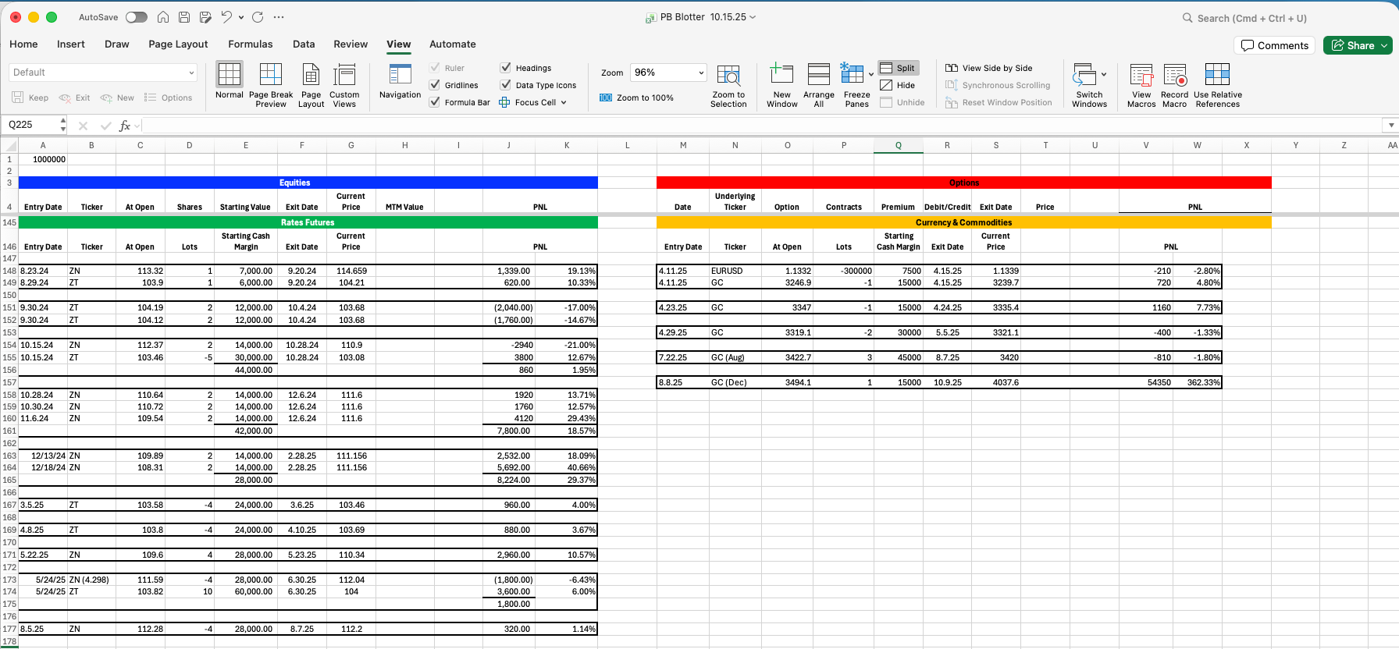Open the Share button dropdown arrow
The height and width of the screenshot is (649, 1399).
coord(1384,46)
